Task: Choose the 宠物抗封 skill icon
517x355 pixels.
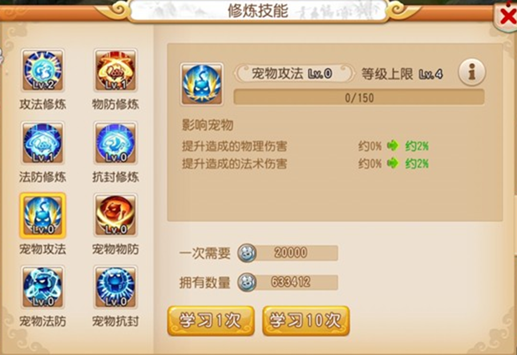Action: pos(115,287)
